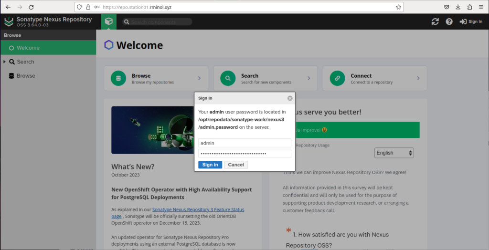This screenshot has width=489, height=250.
Task: Close the Sign In dialog with the X icon
Action: coord(290,98)
